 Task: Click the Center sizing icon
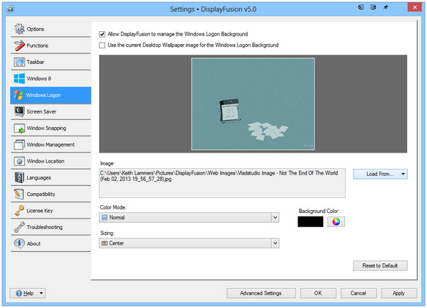coord(105,243)
